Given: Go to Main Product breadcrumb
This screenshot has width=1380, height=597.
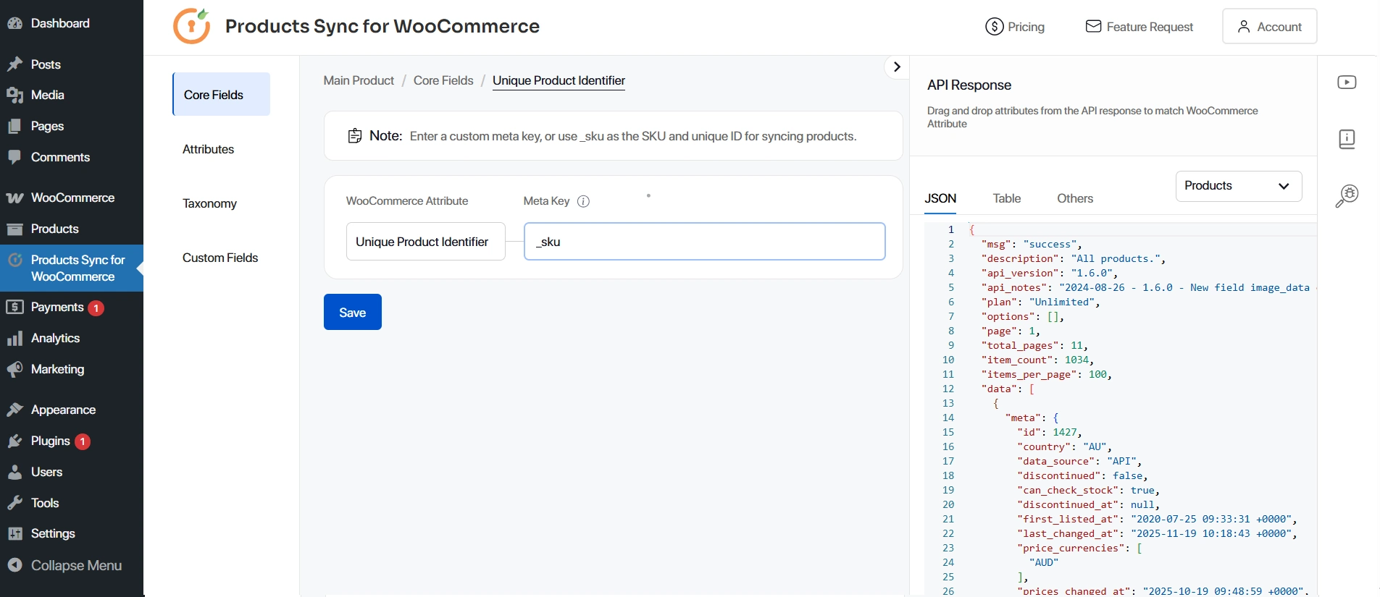Looking at the screenshot, I should click(359, 80).
